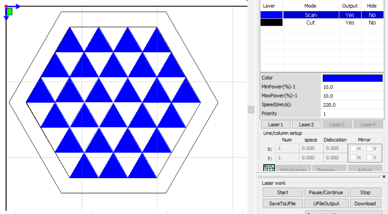The image size is (388, 214).
Task: Click the virtual array grid icon
Action: coord(269,169)
